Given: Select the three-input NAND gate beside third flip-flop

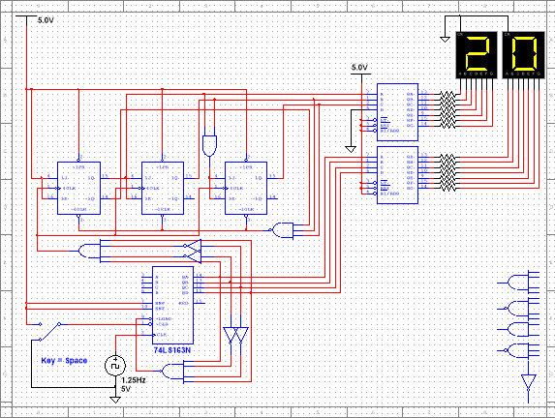Looking at the screenshot, I should [x=282, y=230].
